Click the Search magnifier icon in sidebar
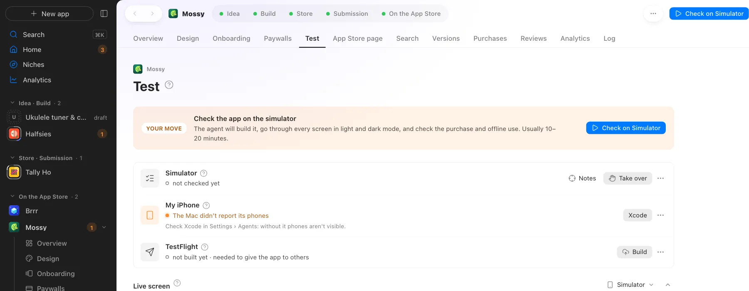This screenshot has height=291, width=749. click(x=14, y=35)
